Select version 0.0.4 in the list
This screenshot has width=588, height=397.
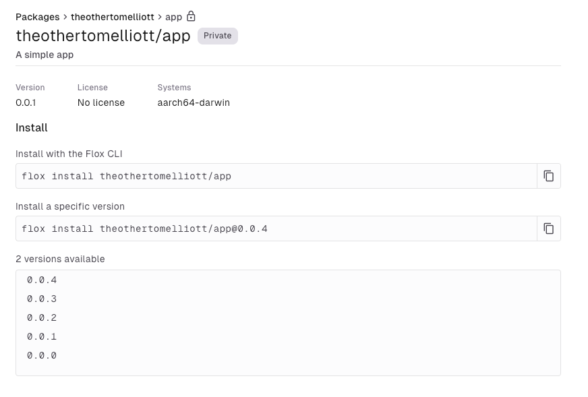(42, 280)
